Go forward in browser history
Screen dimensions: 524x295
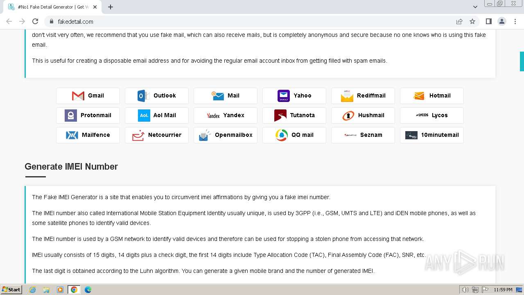pyautogui.click(x=22, y=21)
